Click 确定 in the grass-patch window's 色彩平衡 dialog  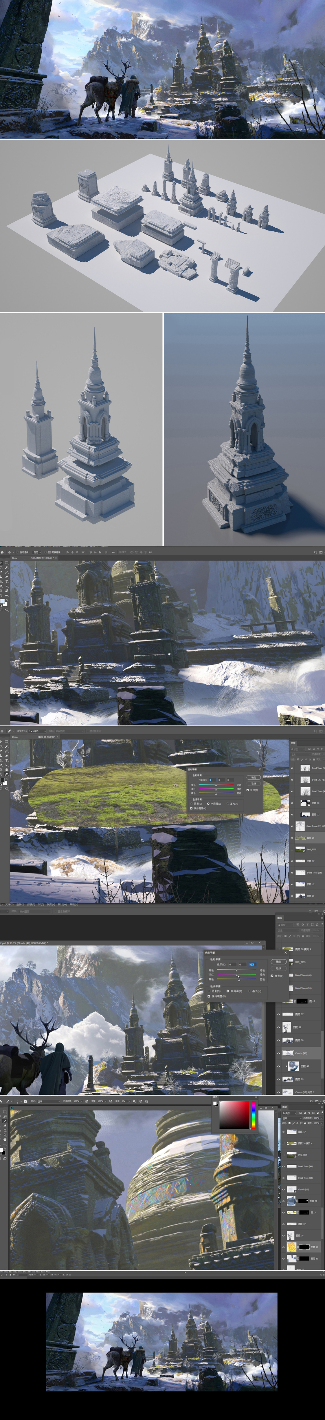point(254,777)
